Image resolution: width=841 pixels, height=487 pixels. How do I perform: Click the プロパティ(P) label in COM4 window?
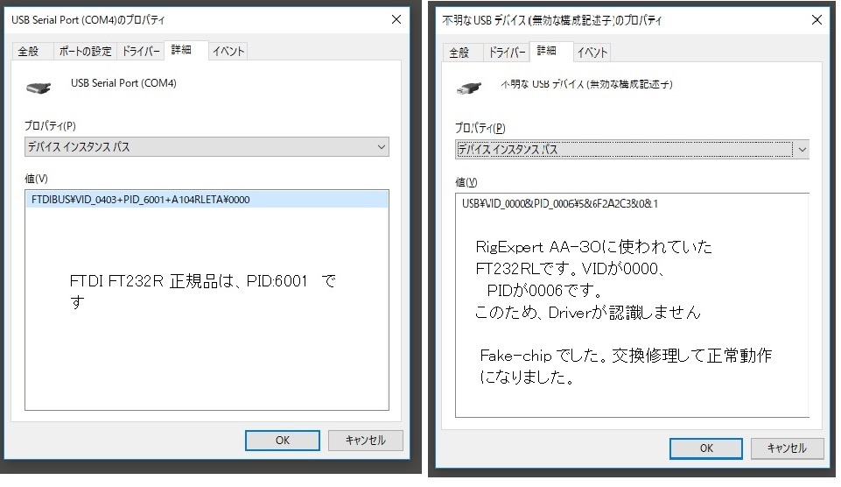(50, 125)
